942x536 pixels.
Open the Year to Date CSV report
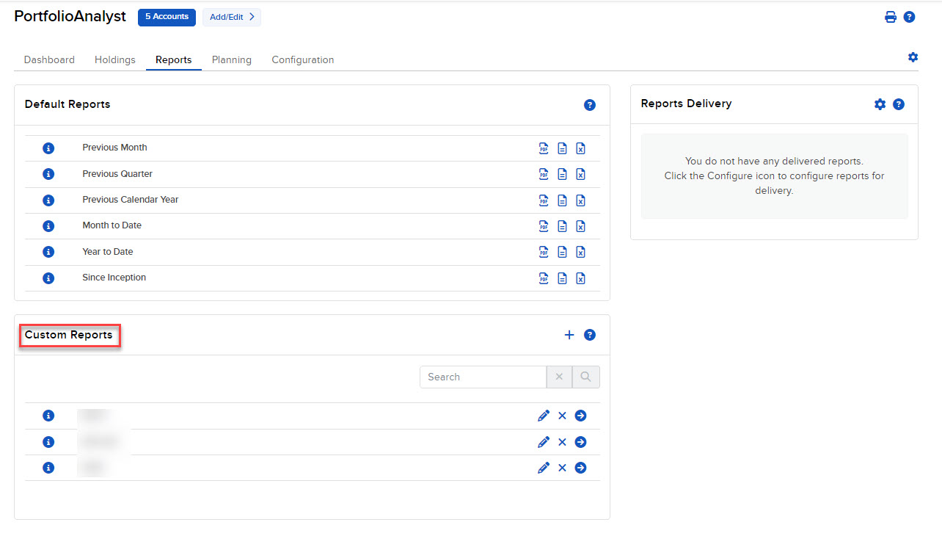coord(562,251)
